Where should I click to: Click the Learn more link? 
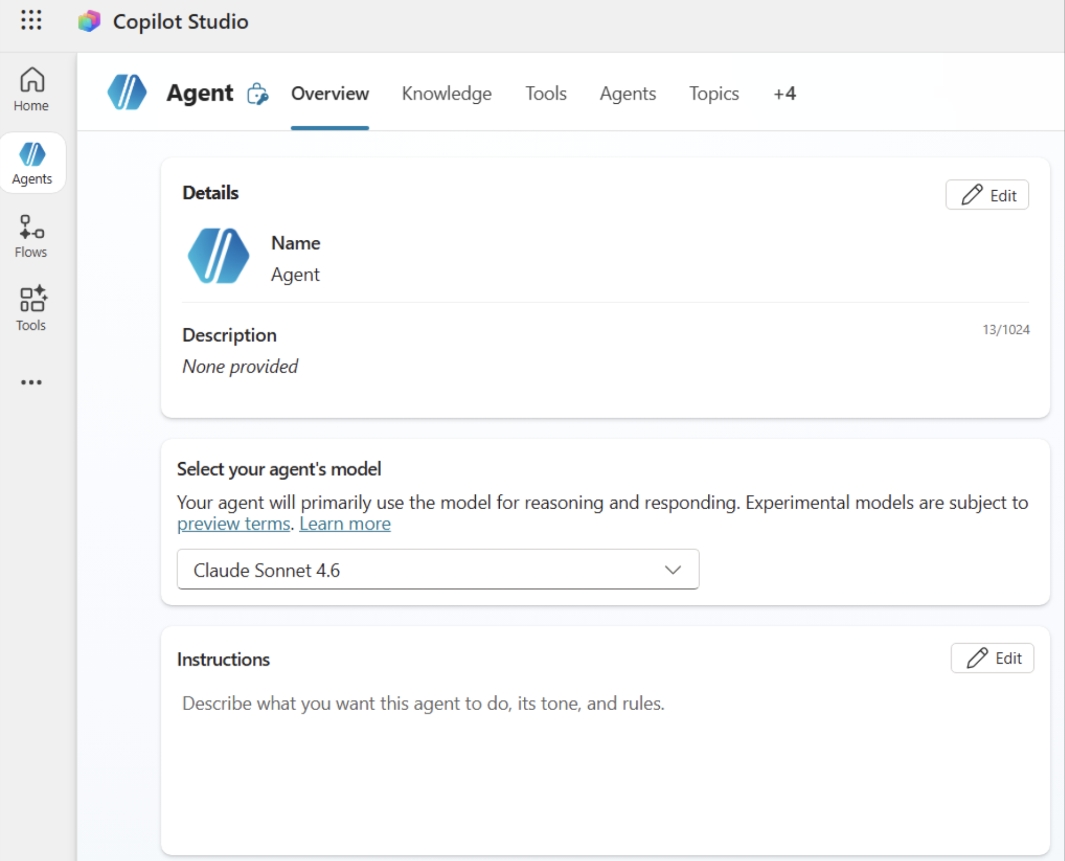click(x=345, y=523)
